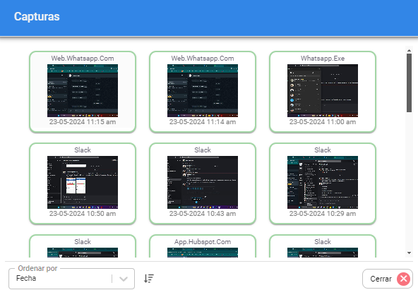Close the dialog with Cerrar button
The image size is (418, 290).
pyautogui.click(x=388, y=279)
